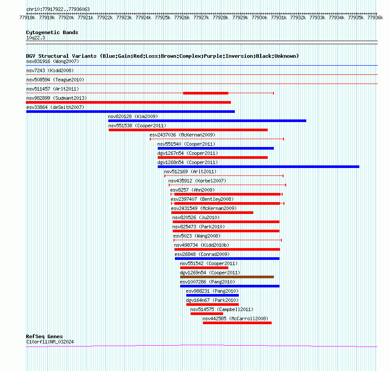The width and height of the screenshot is (390, 371).
Task: Select the red bar under nsv551538
Action: pyautogui.click(x=188, y=130)
